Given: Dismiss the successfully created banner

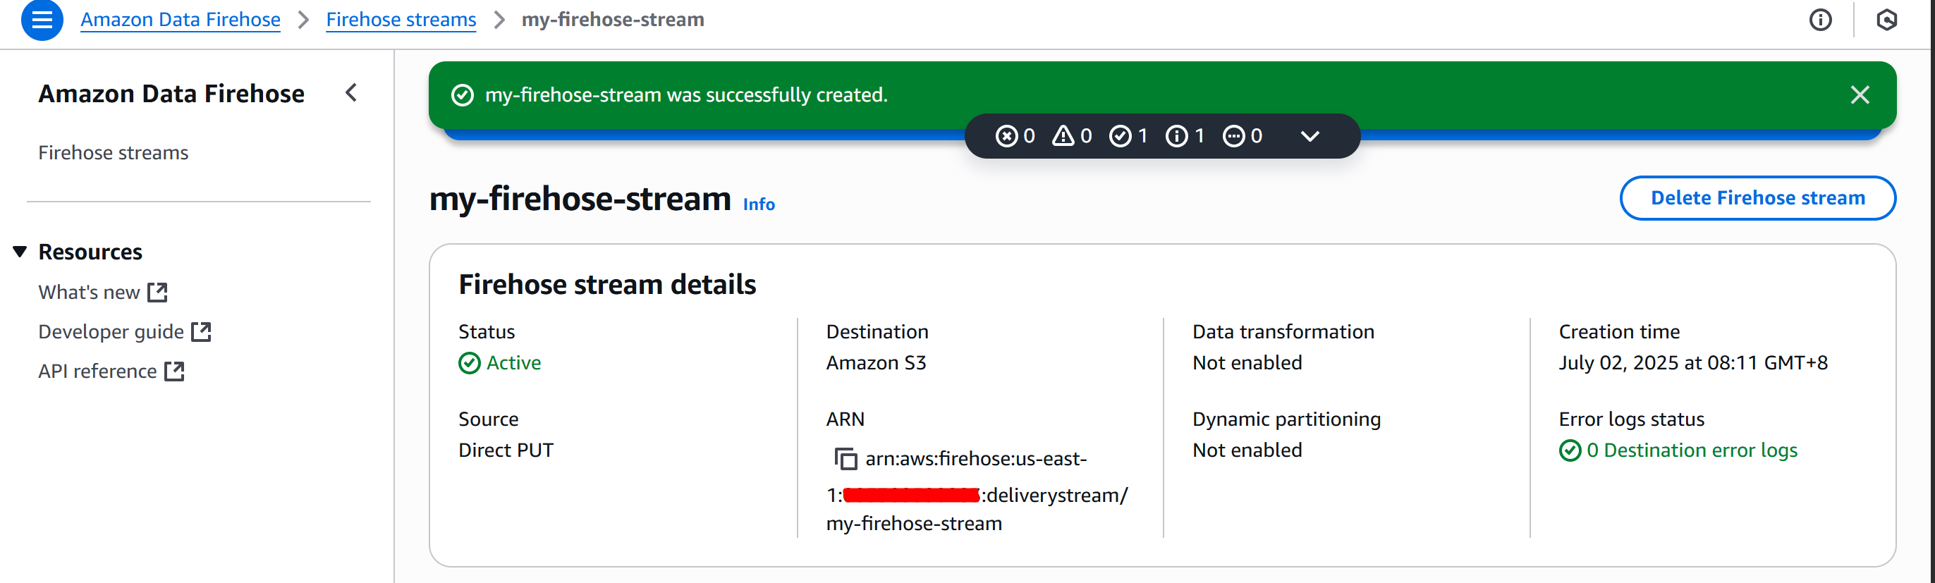Looking at the screenshot, I should tap(1860, 95).
